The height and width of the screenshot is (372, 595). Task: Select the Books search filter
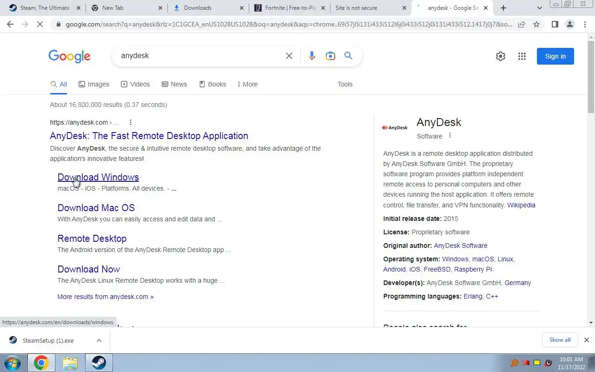(212, 84)
